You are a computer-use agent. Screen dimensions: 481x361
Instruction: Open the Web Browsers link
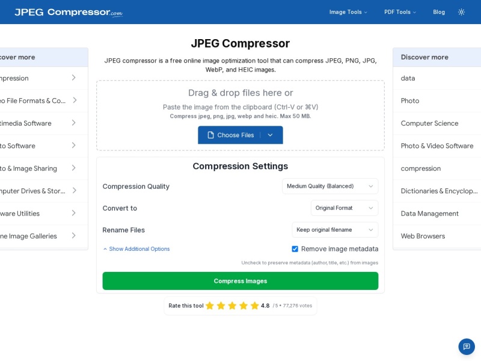437,236
